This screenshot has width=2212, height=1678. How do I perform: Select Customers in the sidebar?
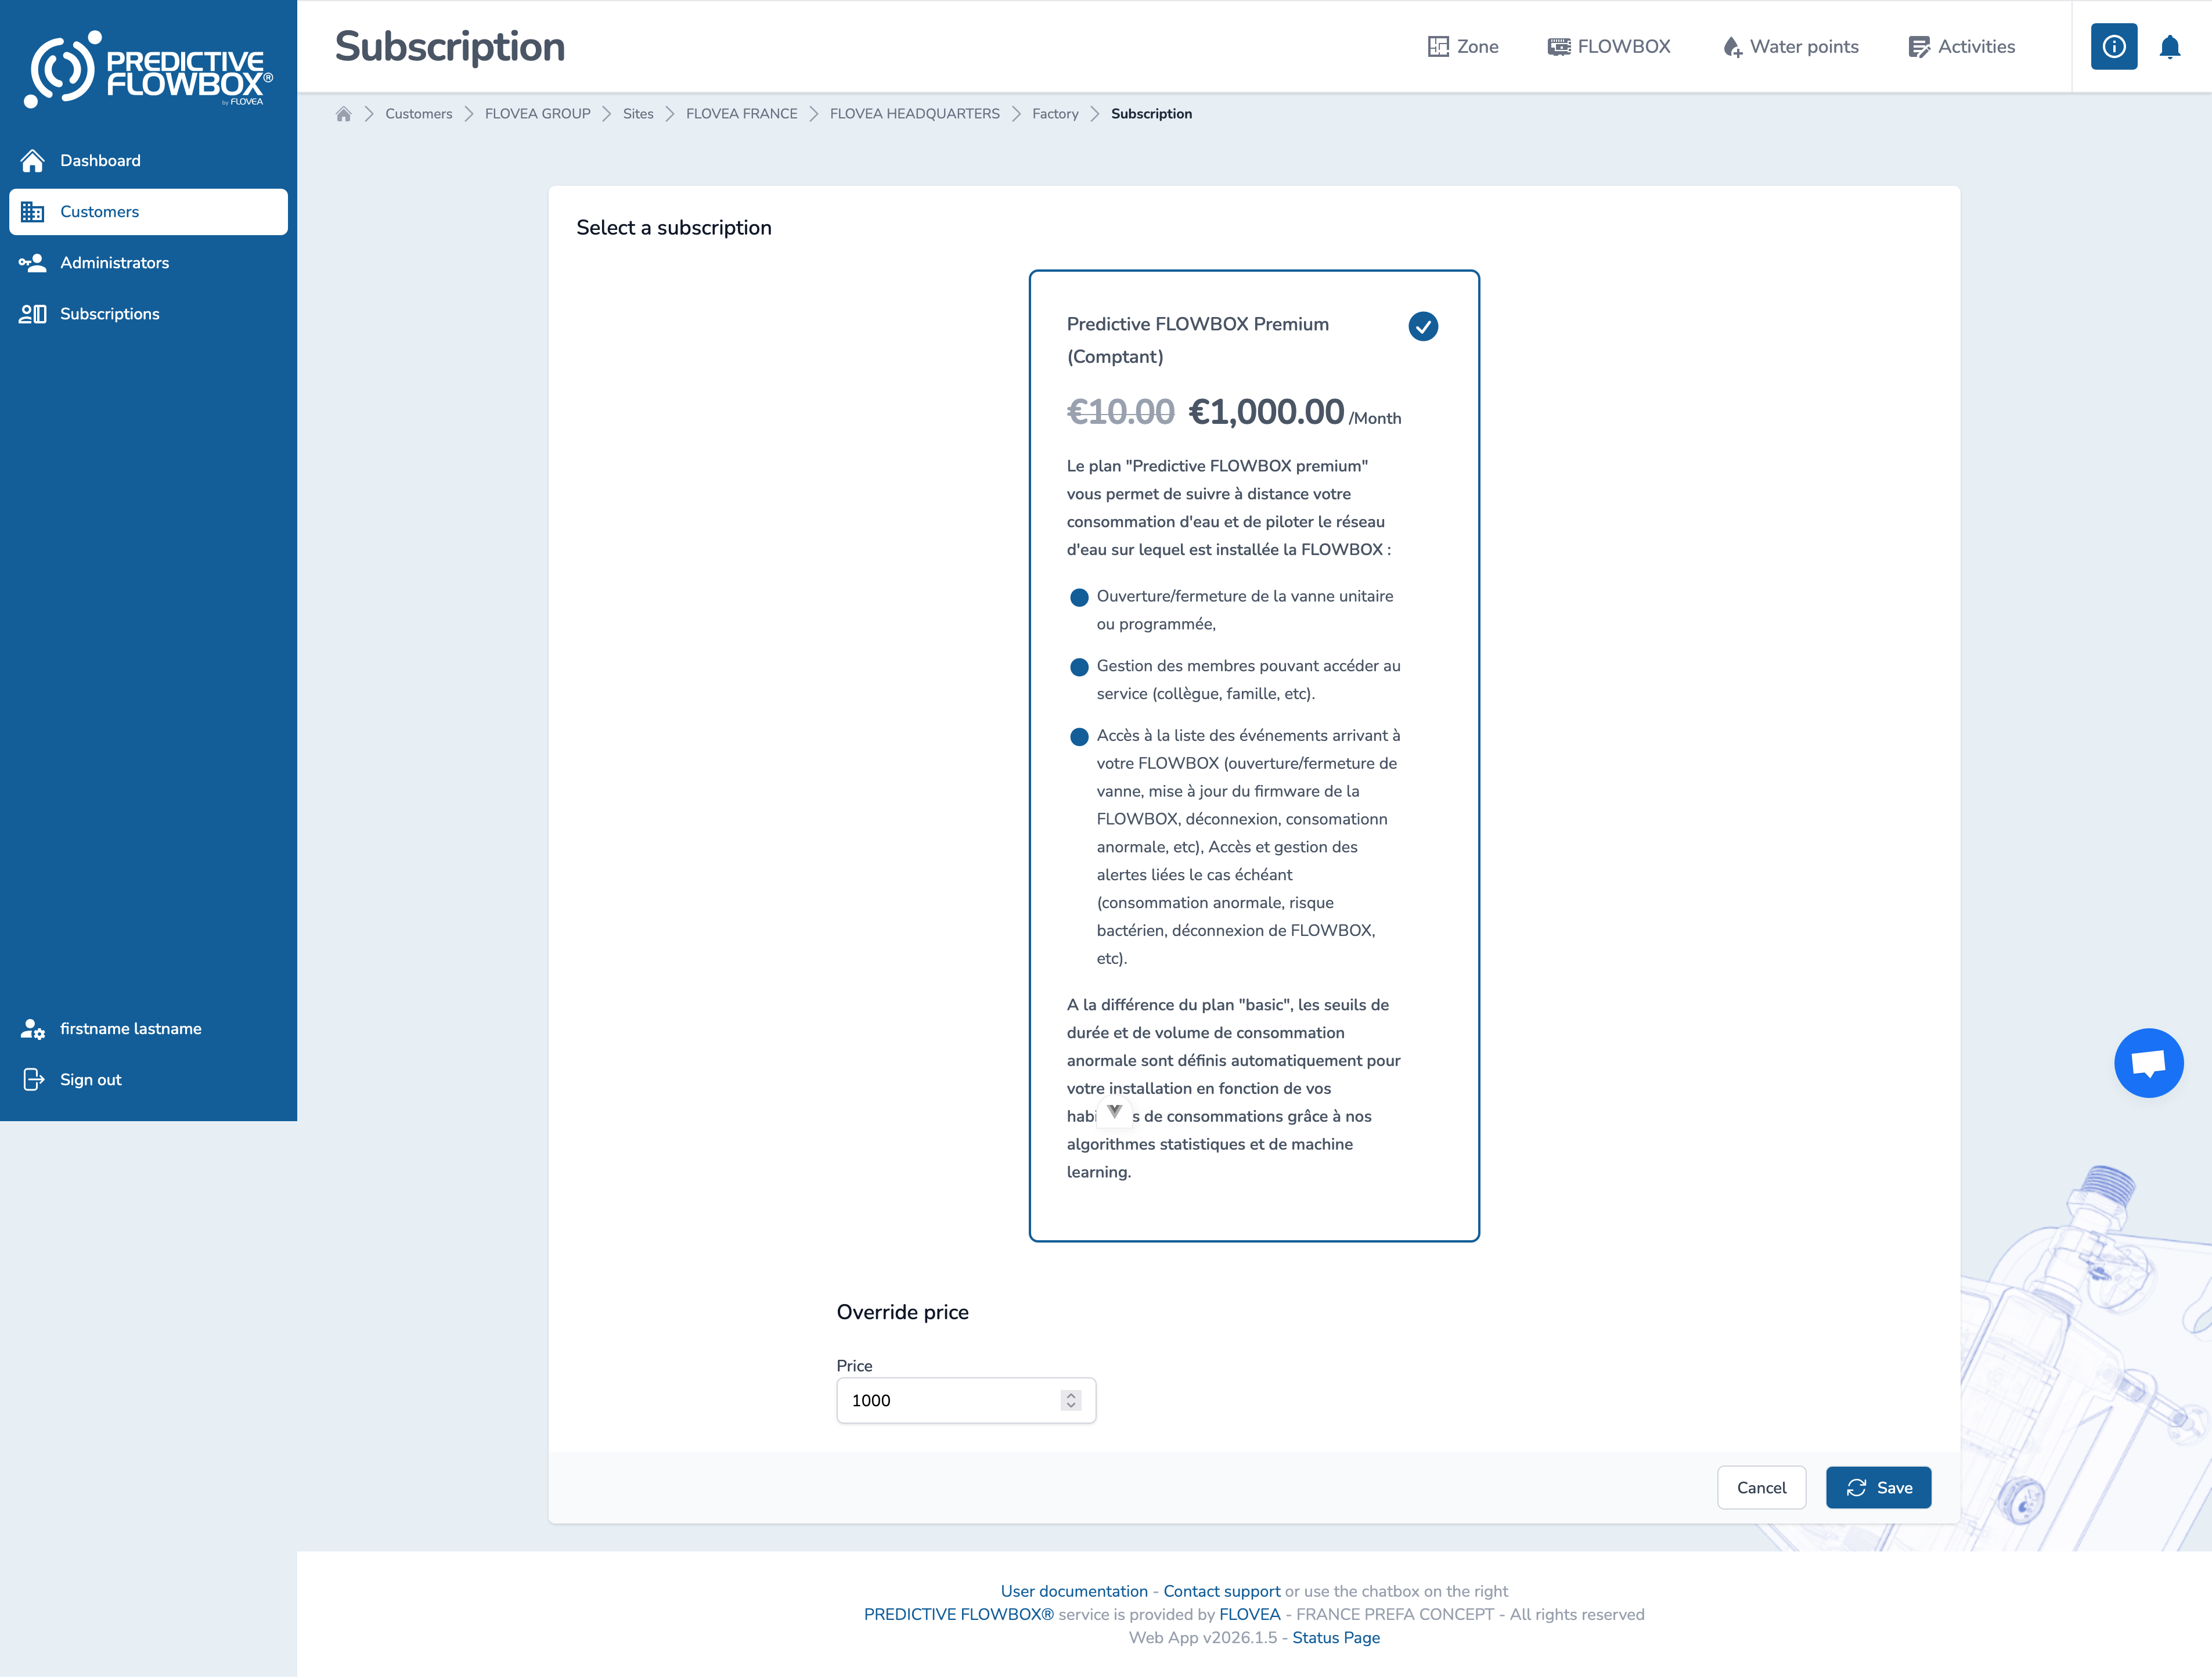[98, 211]
